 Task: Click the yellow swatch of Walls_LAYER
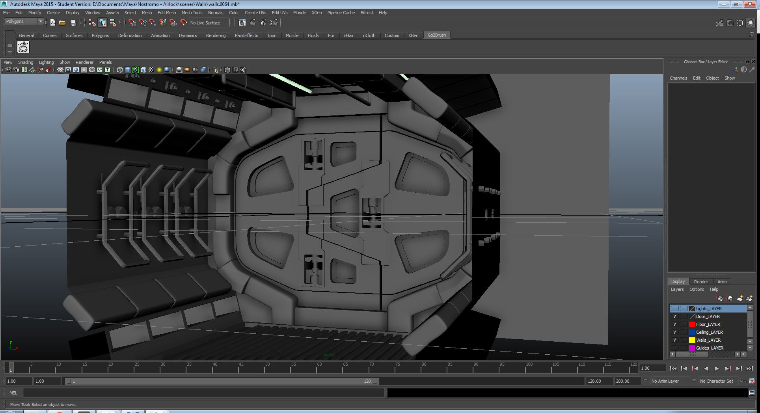tap(692, 340)
